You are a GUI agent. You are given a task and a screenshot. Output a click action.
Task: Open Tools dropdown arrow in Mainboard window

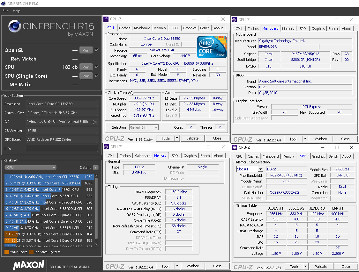tap(305, 139)
